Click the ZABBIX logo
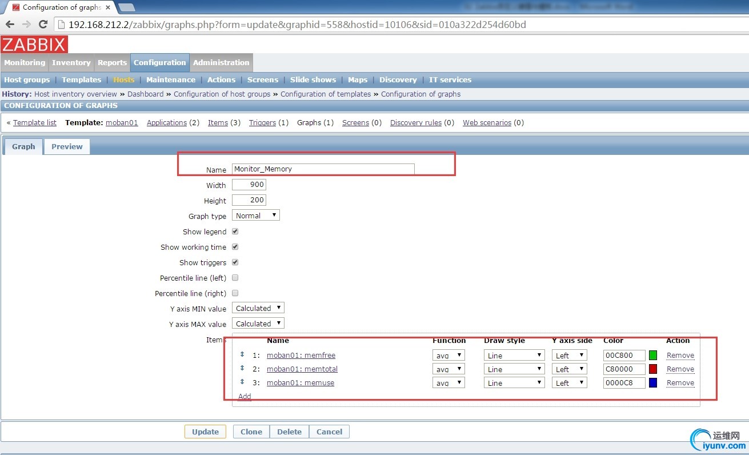 coord(34,44)
